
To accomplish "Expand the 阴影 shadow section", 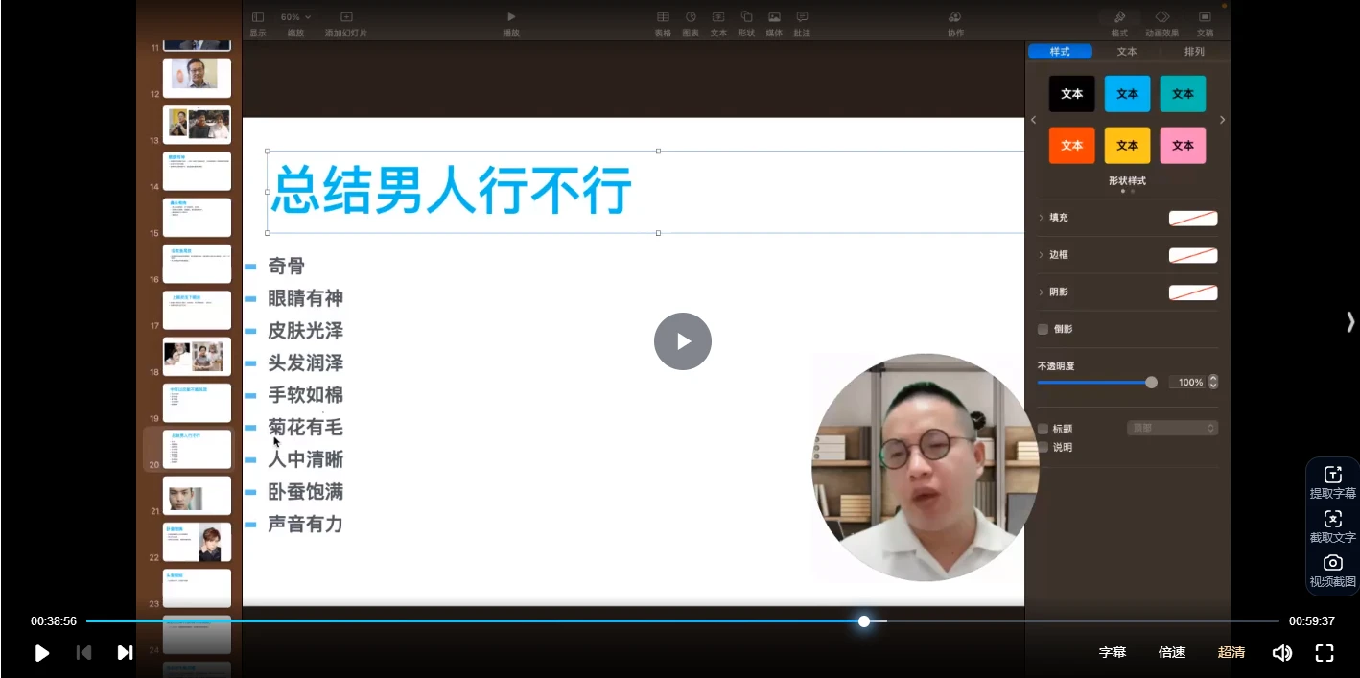I will (1042, 292).
